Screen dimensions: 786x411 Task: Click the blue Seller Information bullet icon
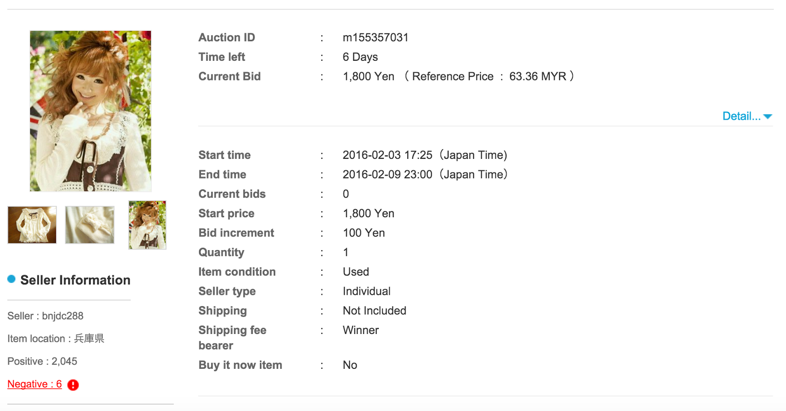pyautogui.click(x=12, y=279)
